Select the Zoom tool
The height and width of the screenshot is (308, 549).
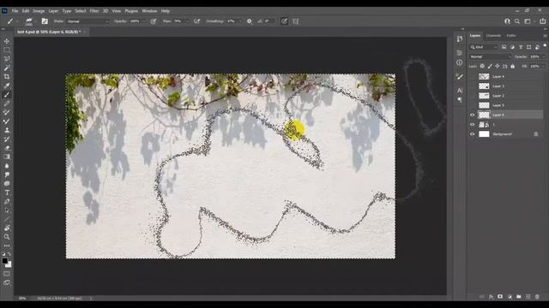(7, 237)
